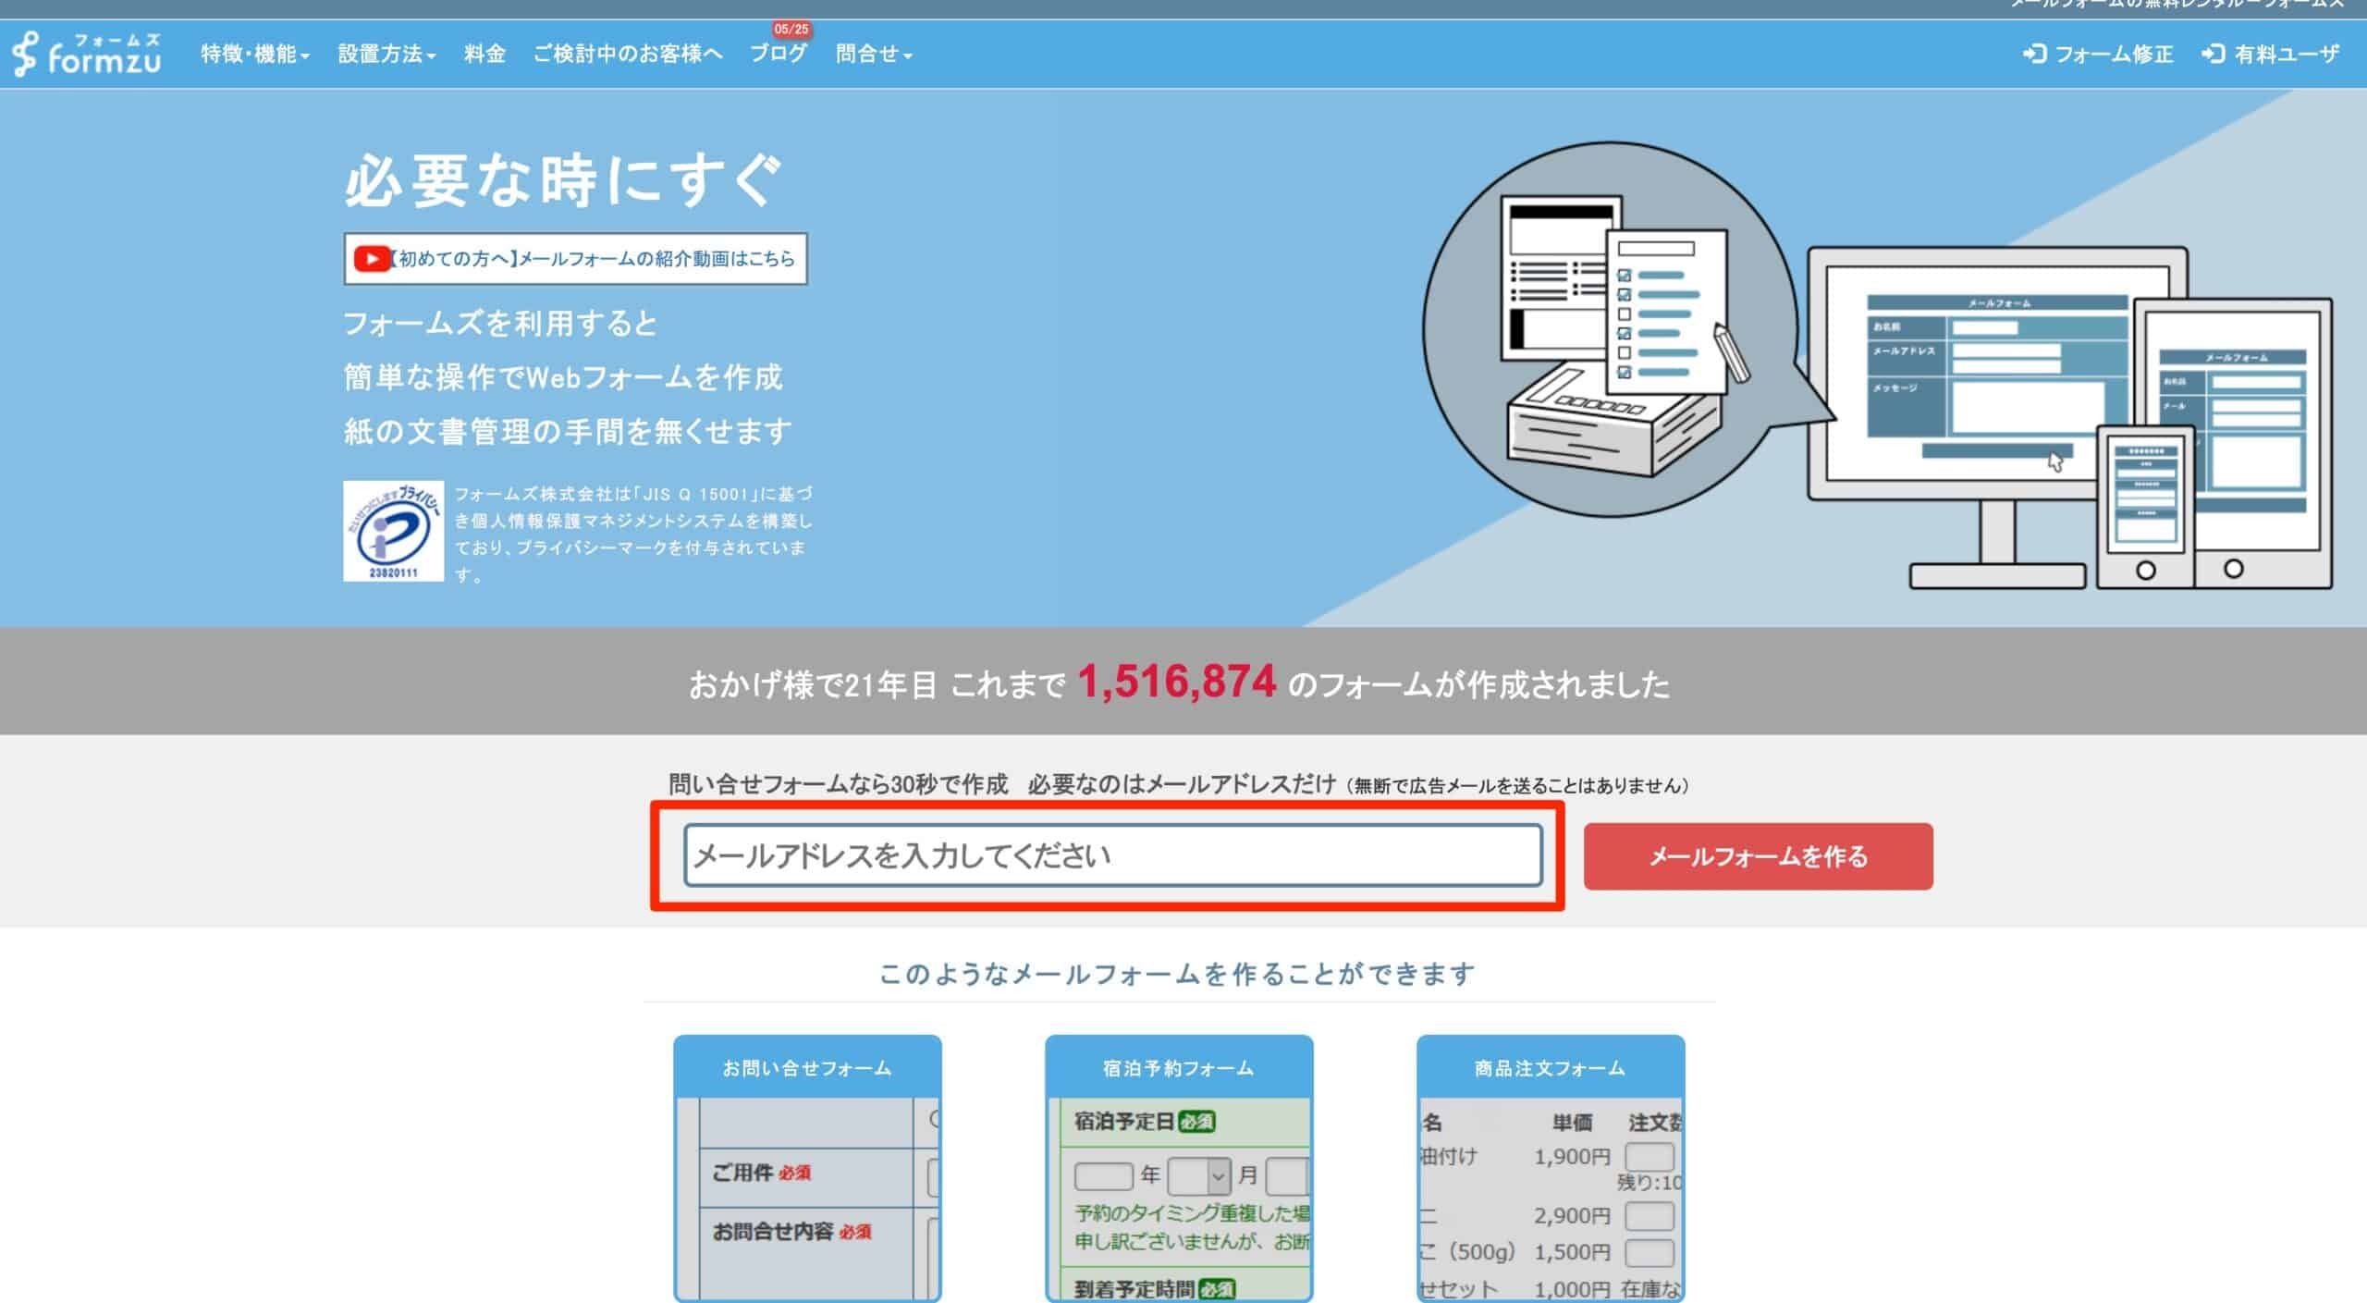Viewport: 2367px width, 1303px height.
Task: Open the 特徴・機能 dropdown menu
Action: coord(252,55)
